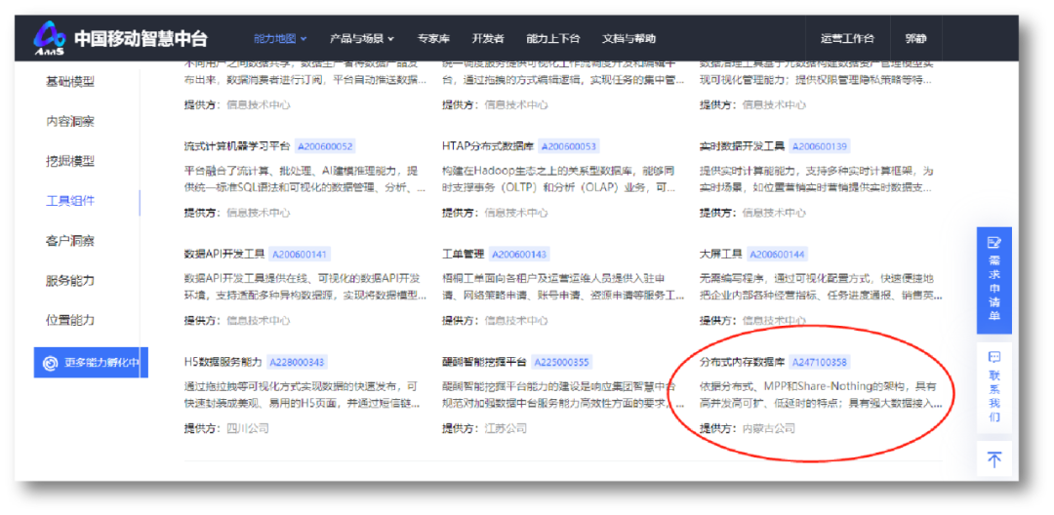Click the 内蒙古公司 provider text
1054x515 pixels.
pyautogui.click(x=768, y=428)
